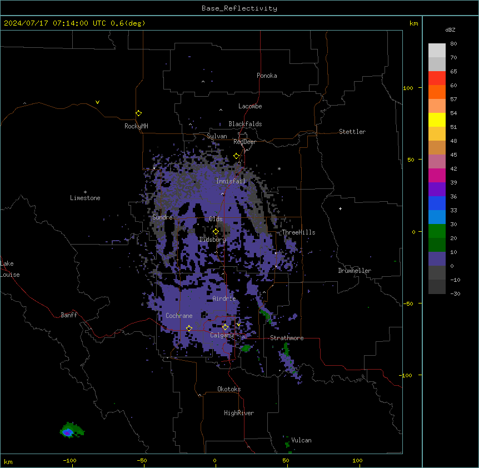This screenshot has width=479, height=468.
Task: Click the Banff label
Action: [x=69, y=315]
